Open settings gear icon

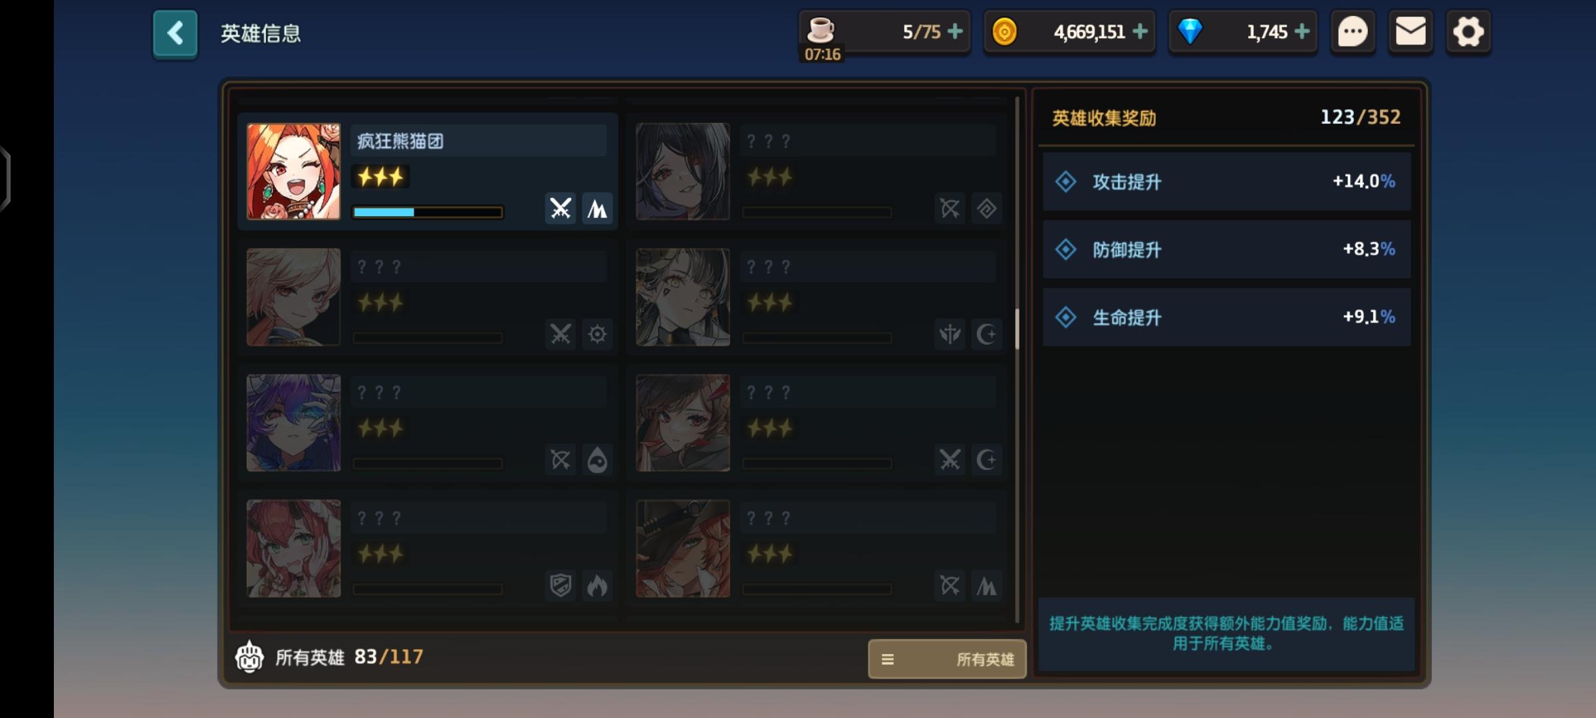tap(1468, 32)
